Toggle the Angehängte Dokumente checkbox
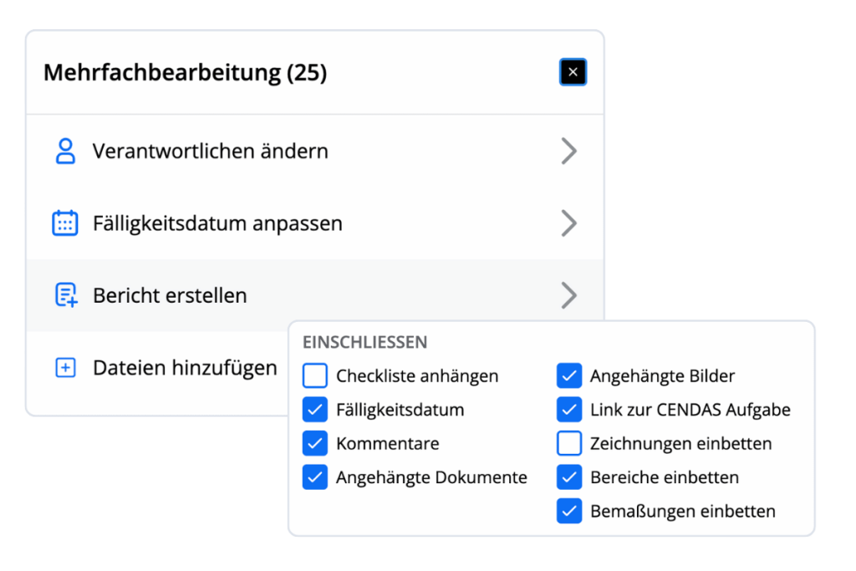Screen dimensions: 856x571 [315, 477]
